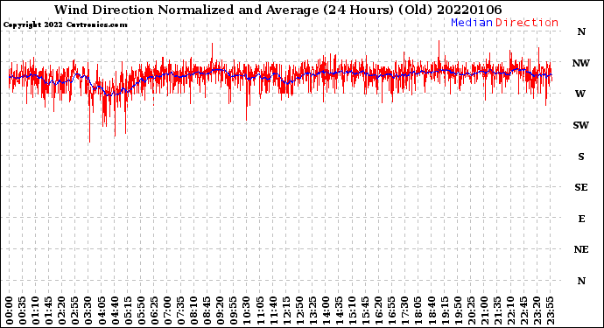Click the SW axis label
This screenshot has width=604, height=328.
[x=581, y=125]
